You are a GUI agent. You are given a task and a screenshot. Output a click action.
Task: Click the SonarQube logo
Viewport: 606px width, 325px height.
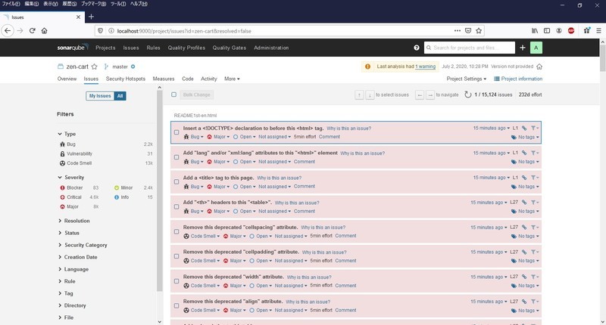pos(73,48)
